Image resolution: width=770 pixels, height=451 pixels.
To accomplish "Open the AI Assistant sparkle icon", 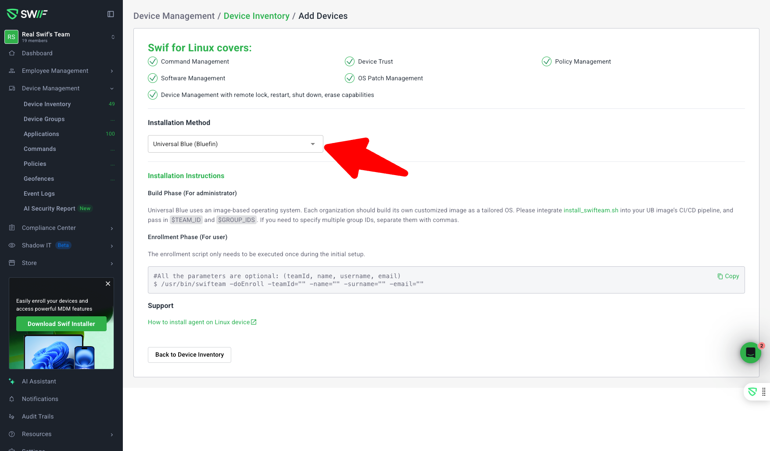I will 12,381.
